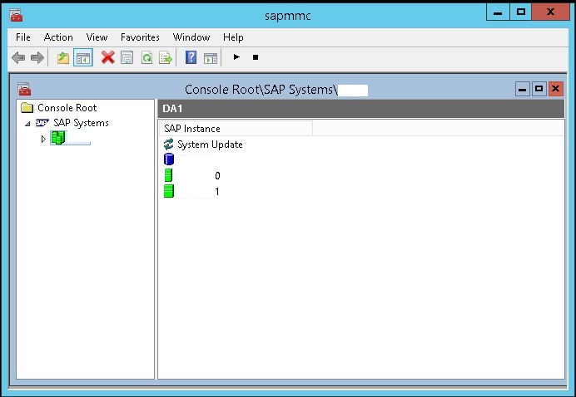Select Console Root in the tree
576x397 pixels.
67,108
